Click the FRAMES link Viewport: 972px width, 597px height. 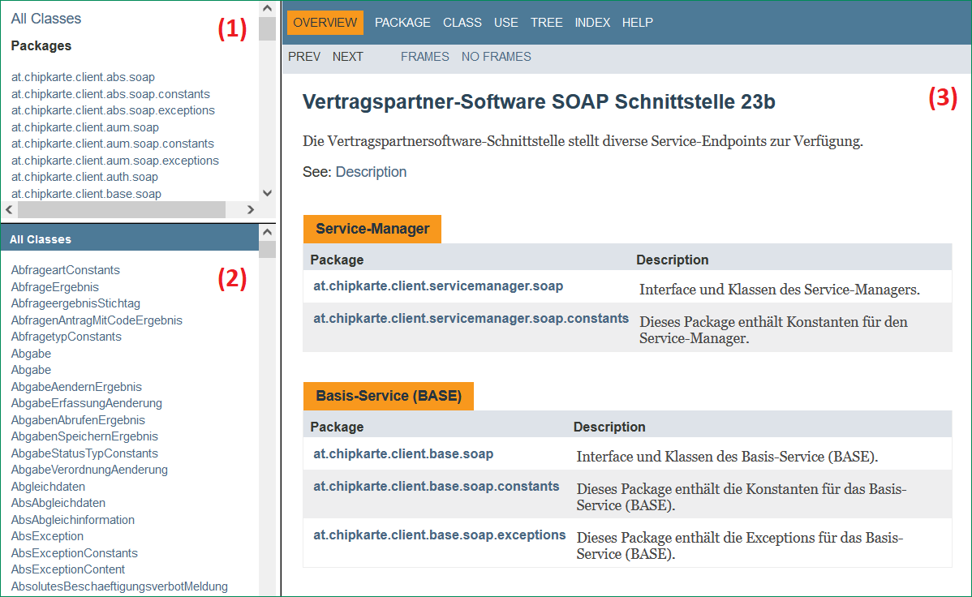tap(424, 57)
